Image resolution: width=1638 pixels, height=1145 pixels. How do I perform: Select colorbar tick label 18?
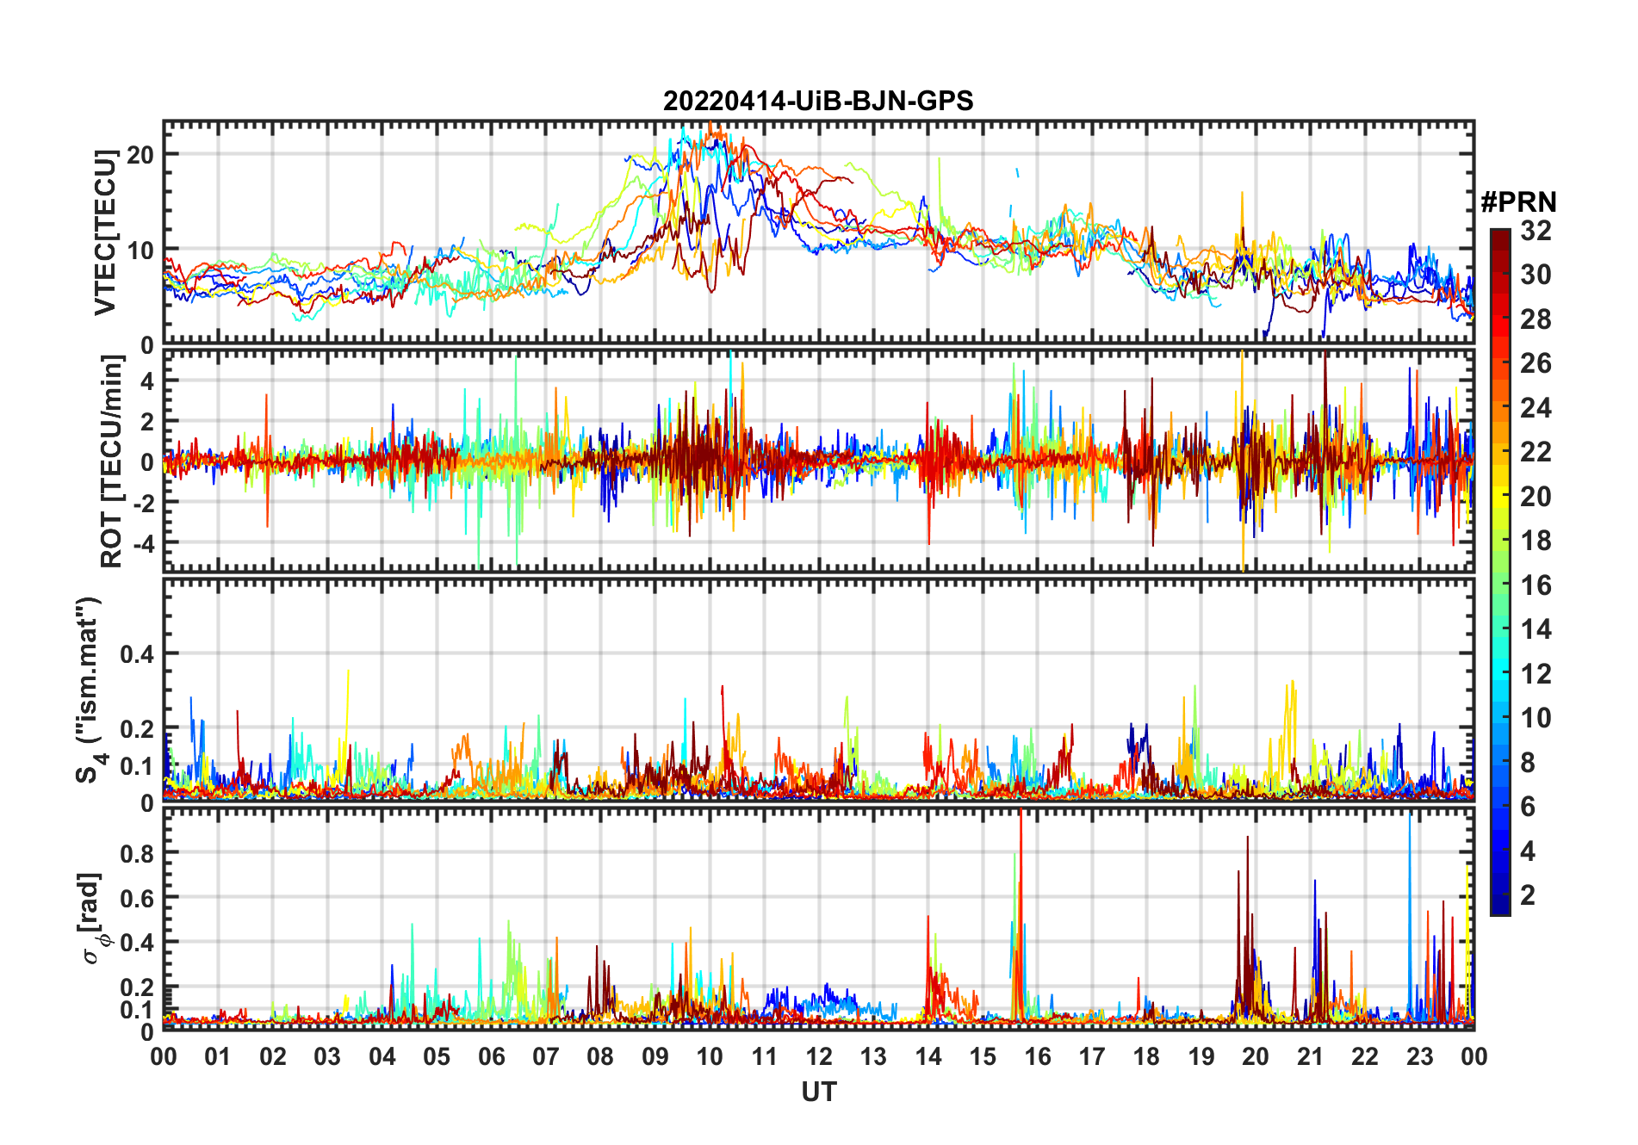[1536, 541]
